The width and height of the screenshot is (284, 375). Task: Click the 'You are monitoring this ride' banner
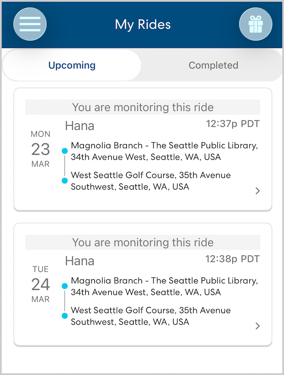click(143, 107)
